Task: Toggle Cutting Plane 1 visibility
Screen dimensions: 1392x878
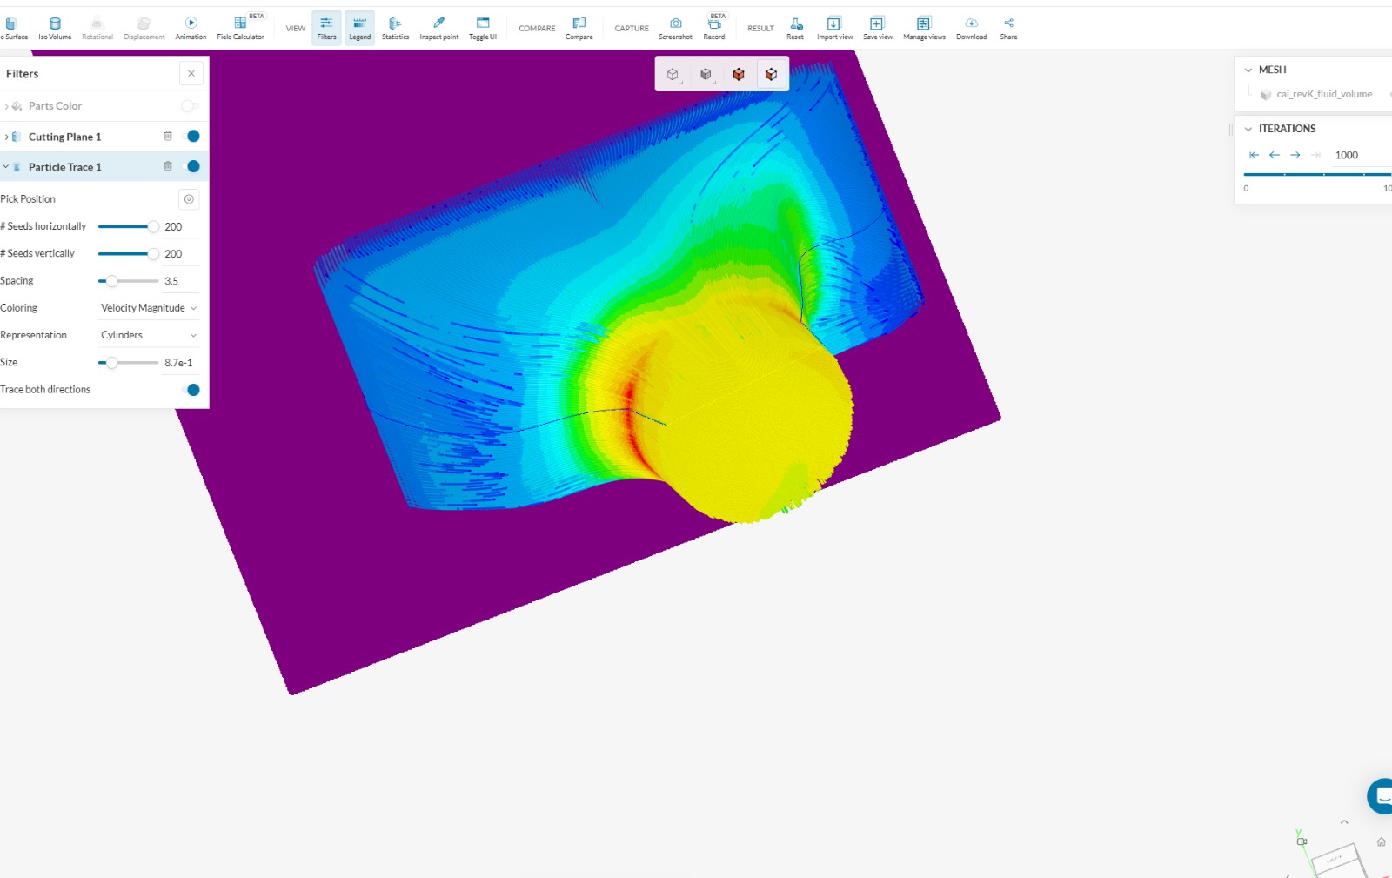Action: point(191,136)
